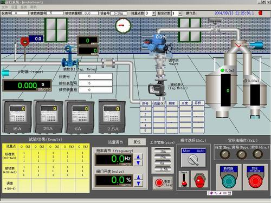
Task: Select the 25A working pipe button
Action: pyautogui.click(x=163, y=157)
